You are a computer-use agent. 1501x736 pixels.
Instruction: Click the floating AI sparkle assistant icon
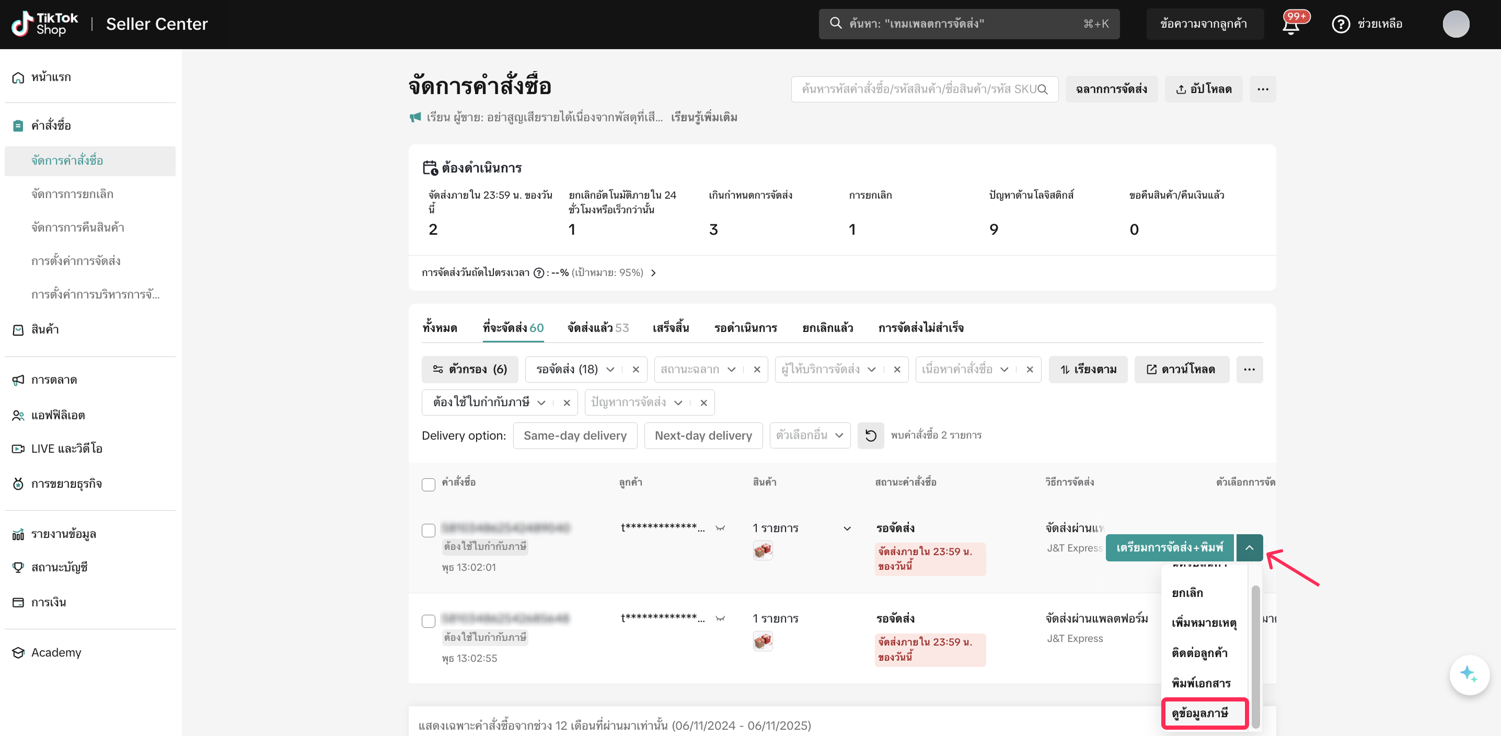(x=1469, y=675)
